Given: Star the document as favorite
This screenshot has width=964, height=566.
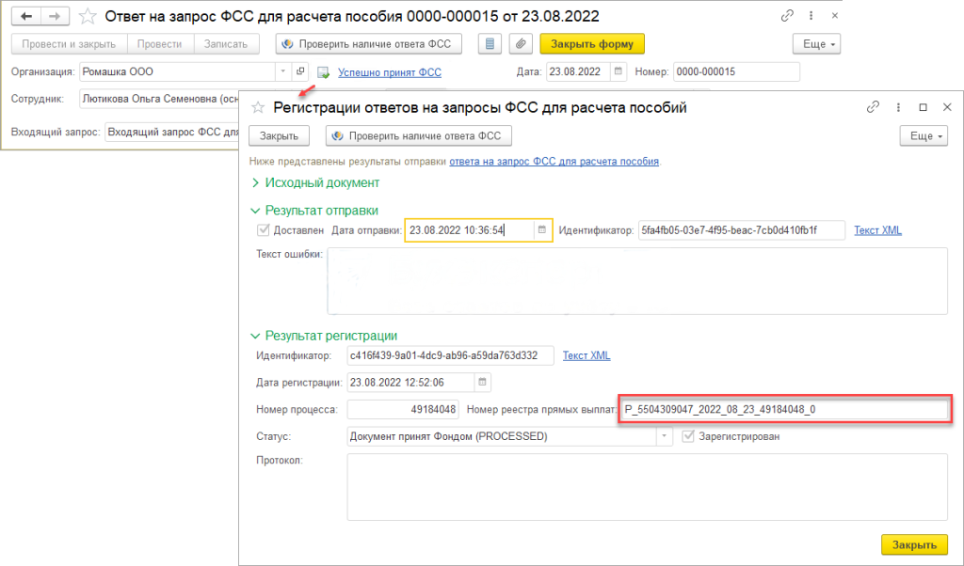Looking at the screenshot, I should click(88, 16).
